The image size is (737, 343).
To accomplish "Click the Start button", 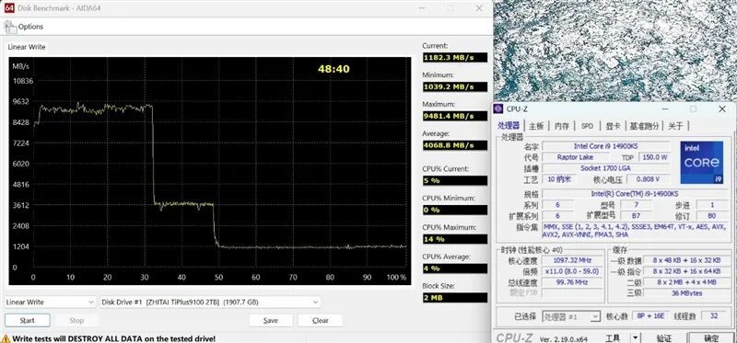I will [28, 321].
